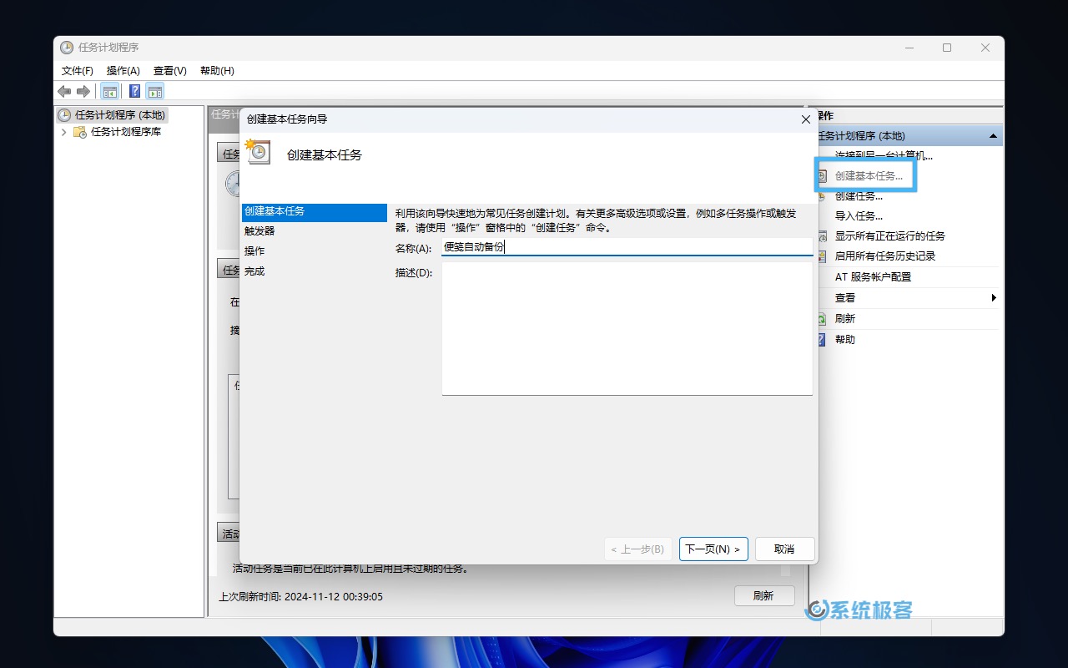The image size is (1068, 668).
Task: Click the Back arrow in the toolbar
Action: [x=64, y=91]
